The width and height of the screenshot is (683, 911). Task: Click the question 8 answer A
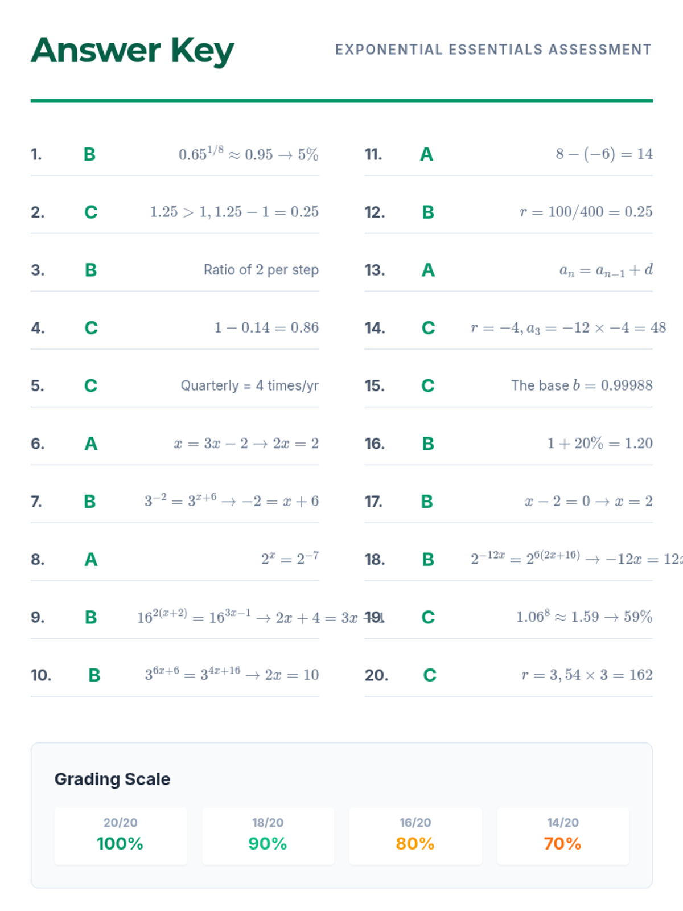[90, 560]
